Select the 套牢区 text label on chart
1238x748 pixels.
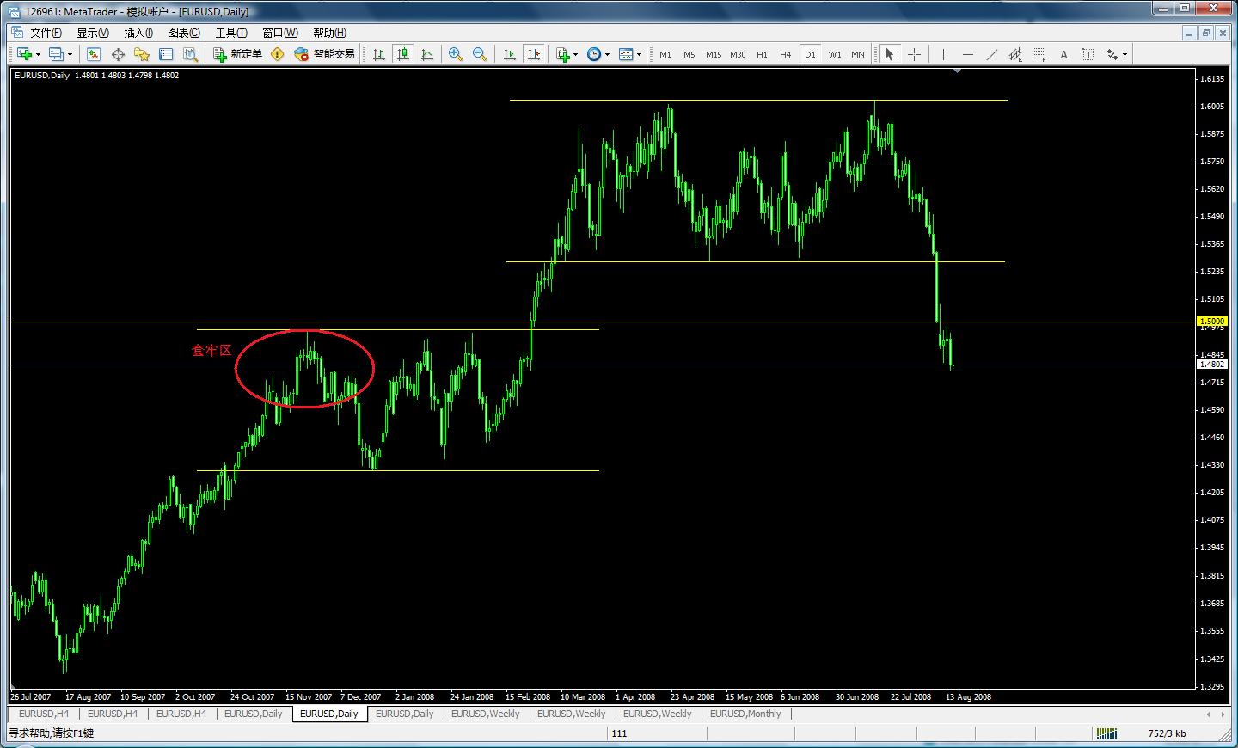(211, 351)
